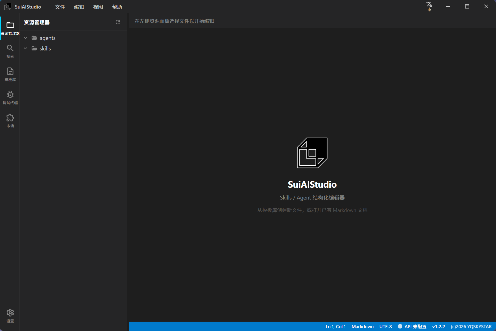
Task: Open Settings (设置) gear icon
Action: 10,316
